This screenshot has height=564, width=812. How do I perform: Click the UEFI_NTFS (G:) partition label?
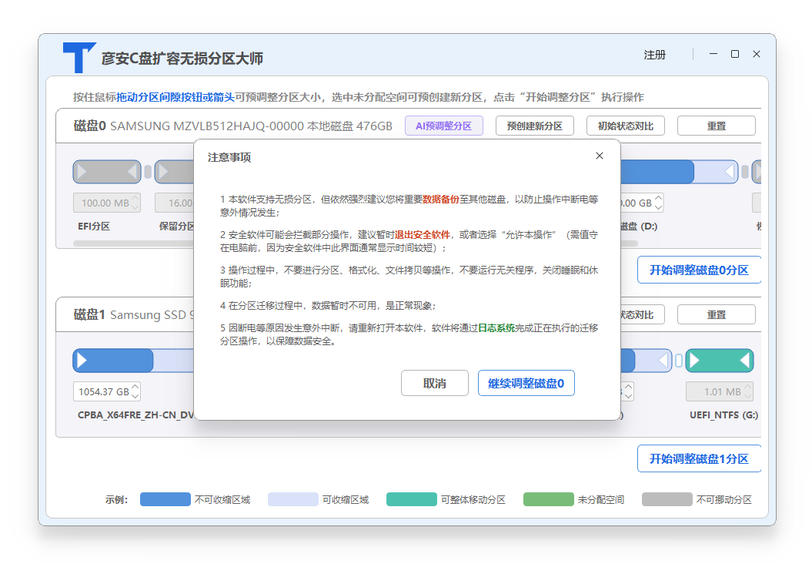(x=724, y=415)
